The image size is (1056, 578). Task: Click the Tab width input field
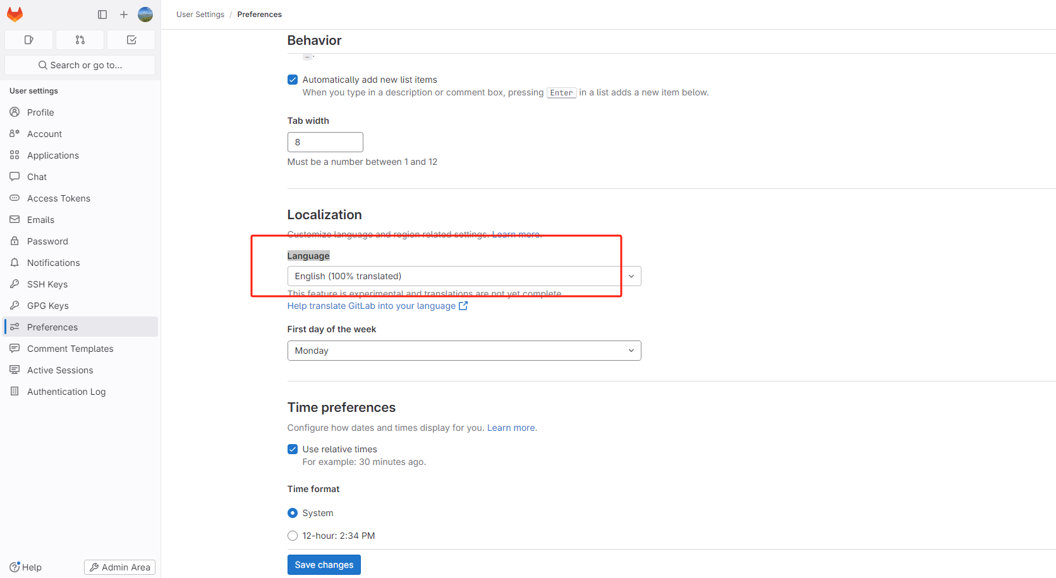(x=325, y=142)
